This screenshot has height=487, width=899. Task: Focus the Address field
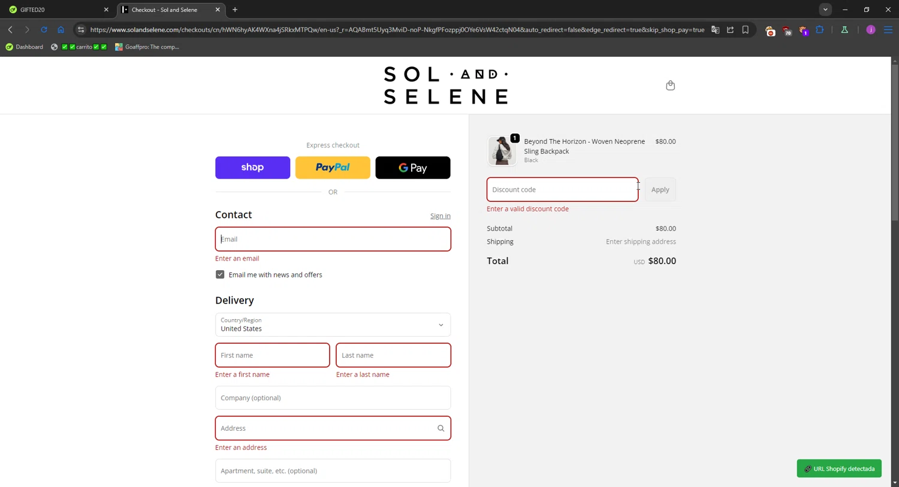click(333, 428)
